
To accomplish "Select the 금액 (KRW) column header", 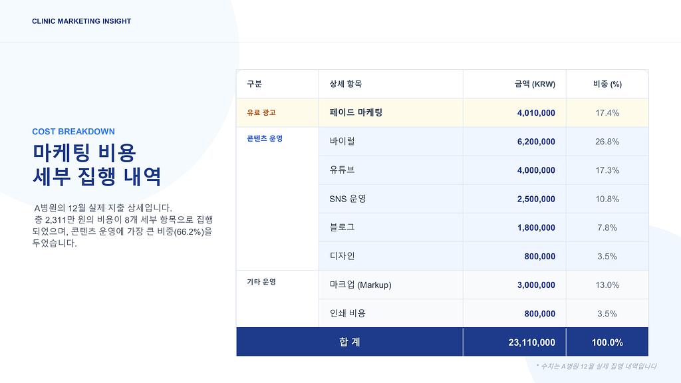I will (x=534, y=84).
